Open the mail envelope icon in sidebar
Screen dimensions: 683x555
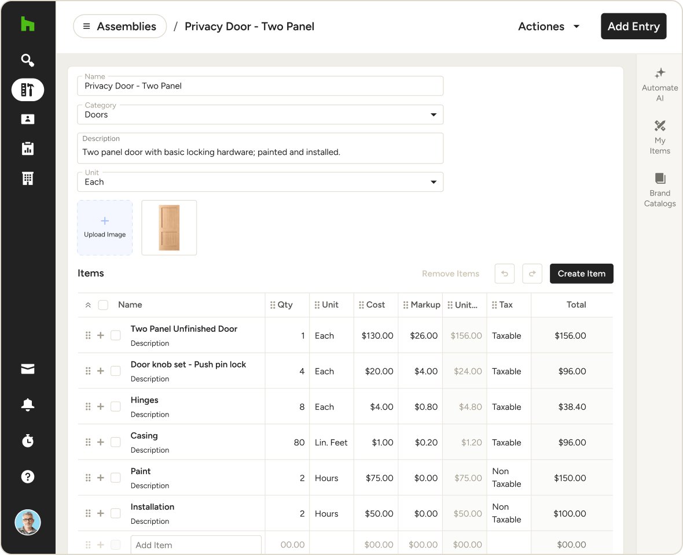pyautogui.click(x=27, y=370)
